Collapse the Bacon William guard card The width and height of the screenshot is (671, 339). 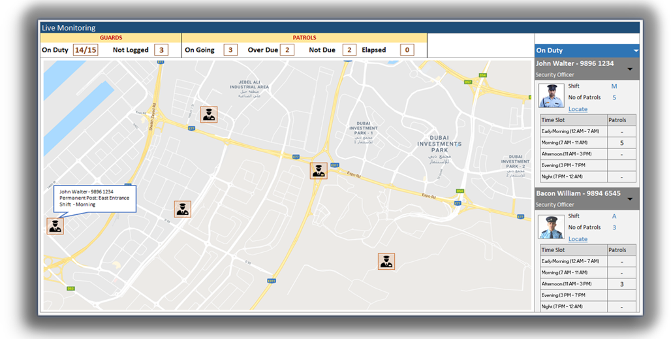pos(630,199)
